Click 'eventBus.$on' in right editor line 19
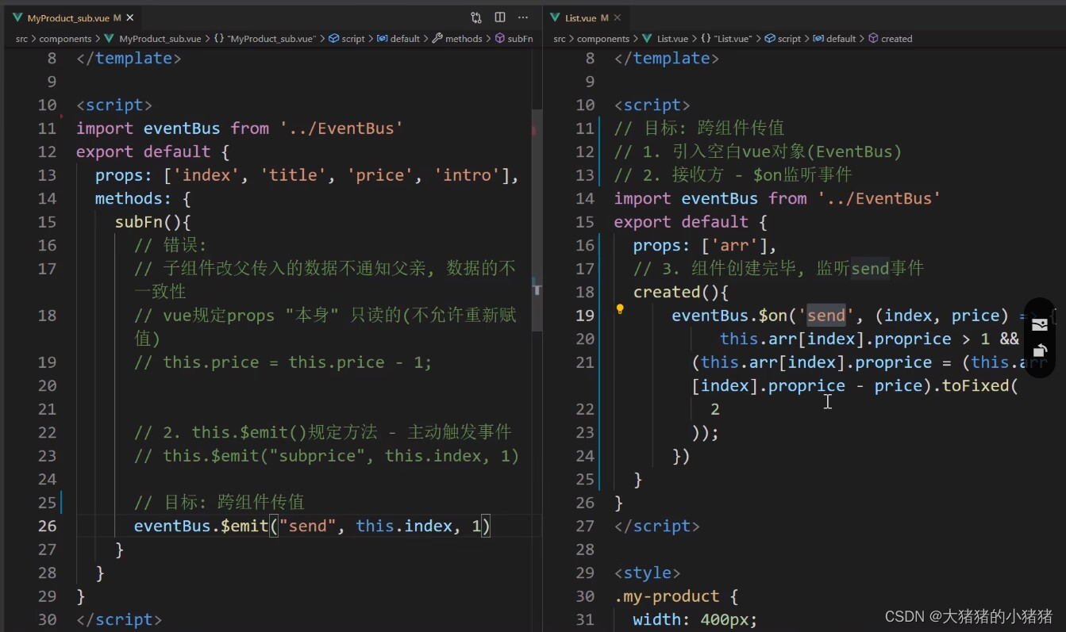This screenshot has width=1066, height=632. point(729,316)
